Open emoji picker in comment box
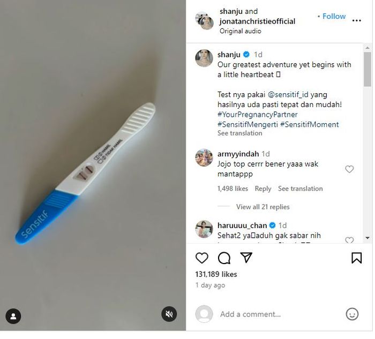 coord(352,314)
